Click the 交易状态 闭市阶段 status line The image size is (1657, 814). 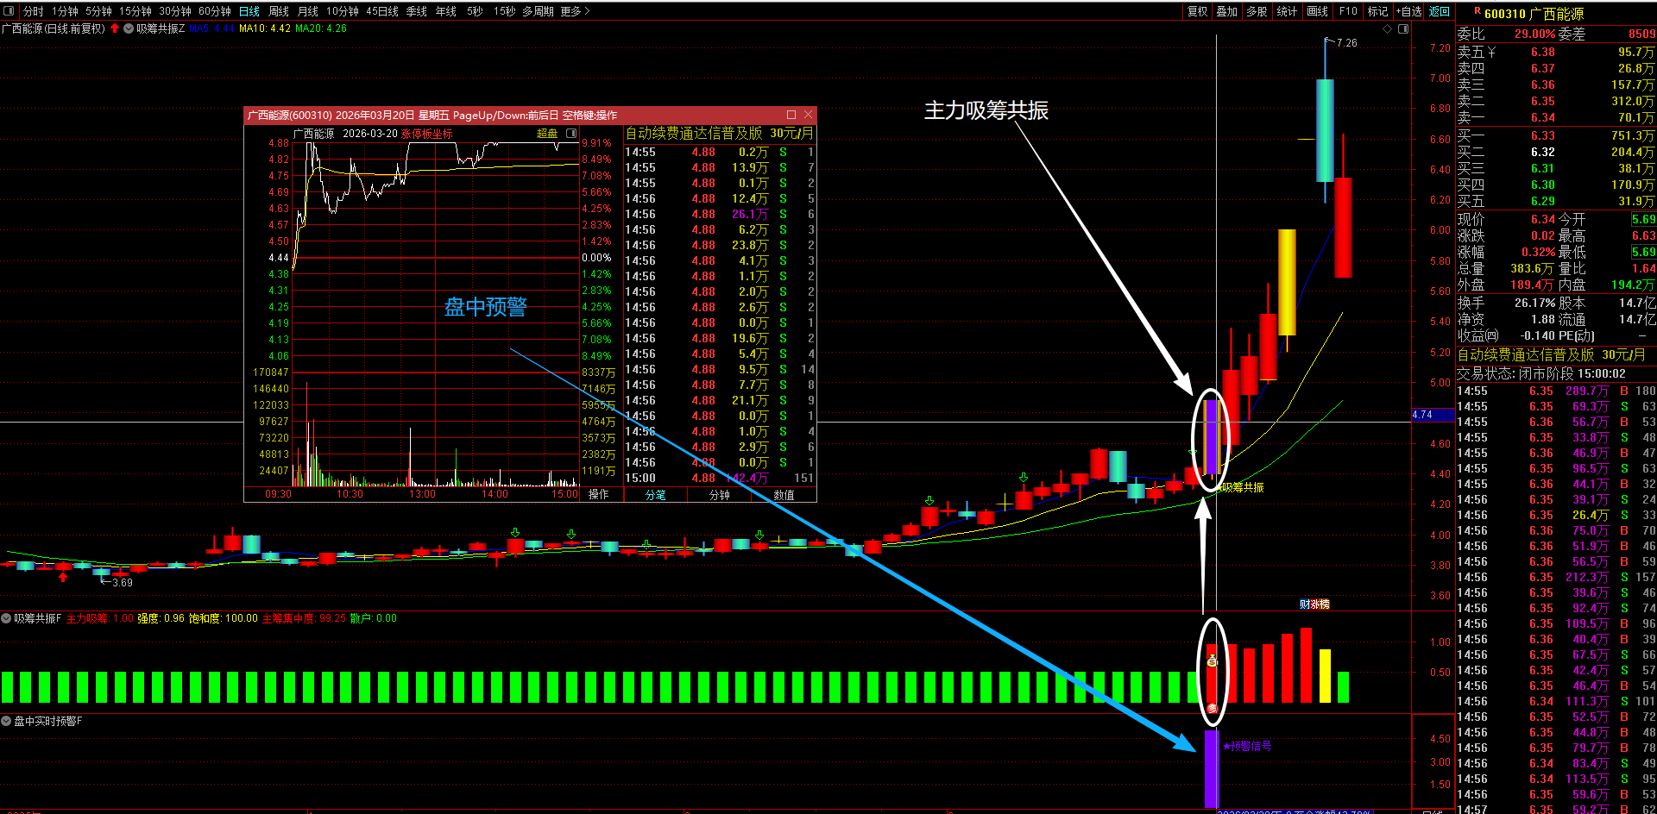point(1541,373)
